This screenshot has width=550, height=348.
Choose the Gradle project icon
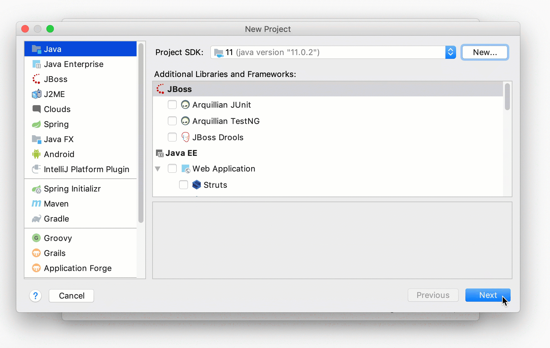coord(36,219)
